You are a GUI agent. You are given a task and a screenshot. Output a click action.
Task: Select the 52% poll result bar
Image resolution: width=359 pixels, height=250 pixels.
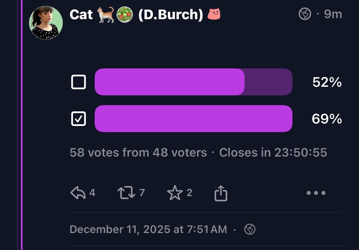tap(193, 82)
